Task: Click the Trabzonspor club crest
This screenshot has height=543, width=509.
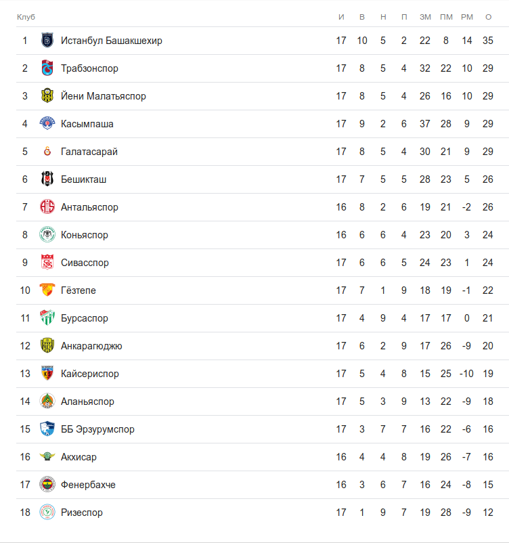Action: (x=47, y=68)
